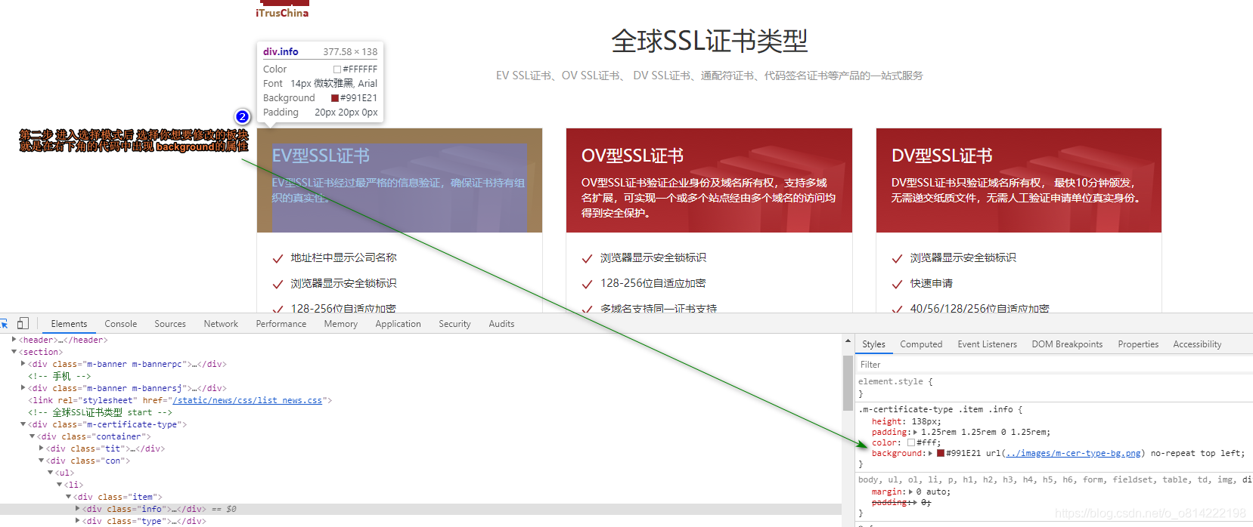Click the iTrusChina logo
Viewport: 1253px width, 527px height.
pos(282,10)
